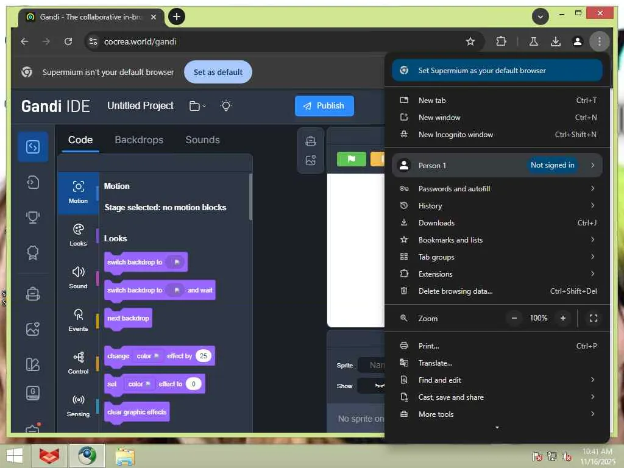624x468 pixels.
Task: Click the award ribbon icon in sidebar
Action: (x=33, y=253)
